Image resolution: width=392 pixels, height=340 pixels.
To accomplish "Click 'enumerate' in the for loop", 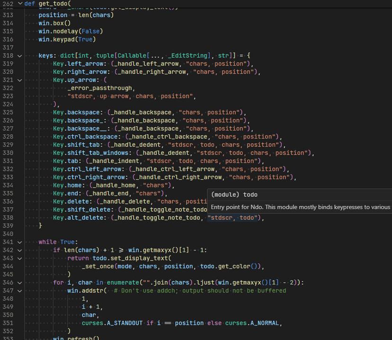I will pos(123,283).
